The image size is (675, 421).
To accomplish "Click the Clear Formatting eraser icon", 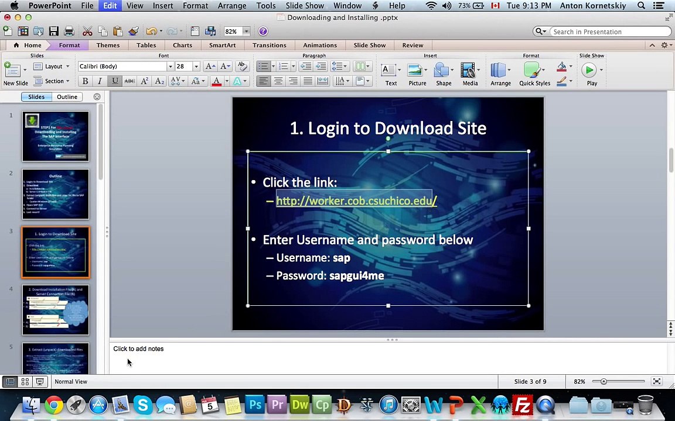I will coord(242,66).
